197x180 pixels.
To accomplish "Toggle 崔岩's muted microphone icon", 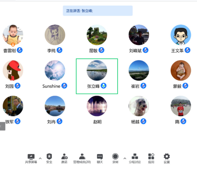I will click(143, 86).
